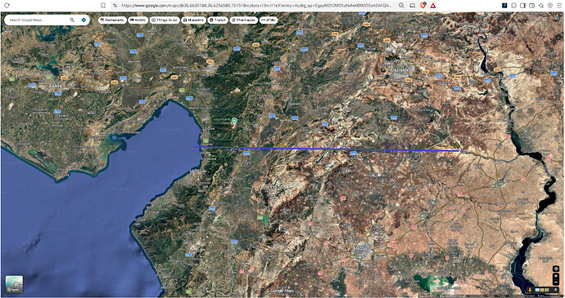Open the Brave Shields lion icon
The height and width of the screenshot is (298, 565).
(x=423, y=5)
